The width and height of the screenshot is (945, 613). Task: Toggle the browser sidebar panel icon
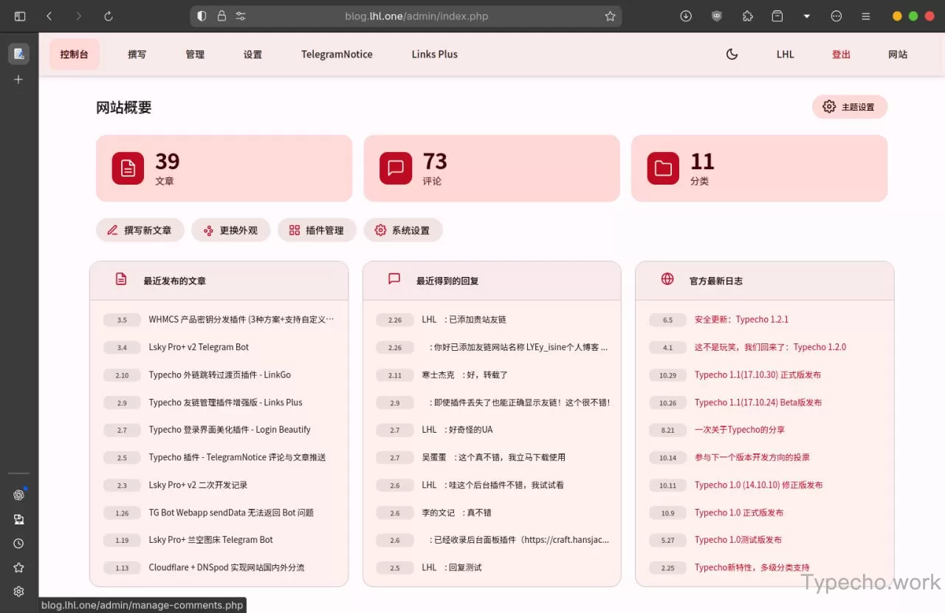coord(20,16)
